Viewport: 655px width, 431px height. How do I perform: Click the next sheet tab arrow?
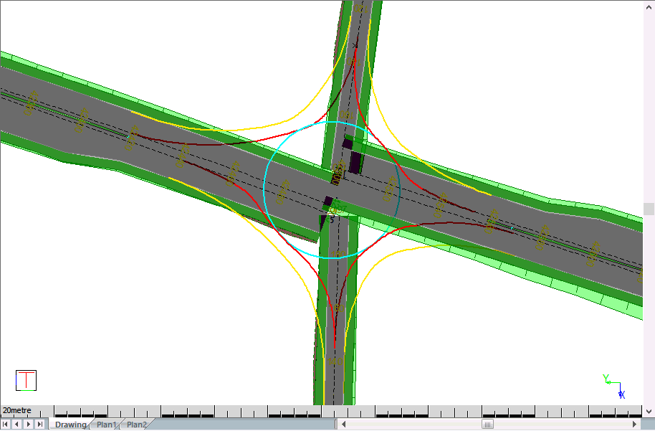[x=29, y=425]
